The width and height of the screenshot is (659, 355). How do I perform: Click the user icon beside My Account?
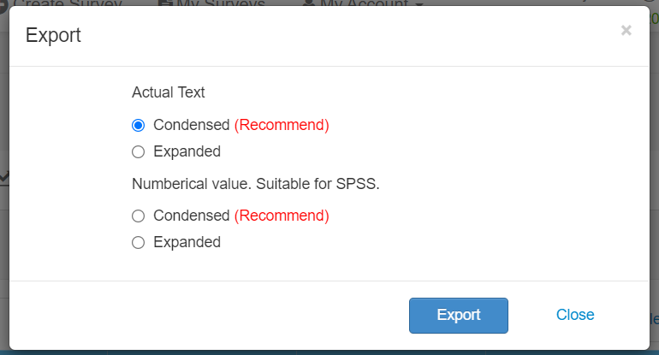[308, 3]
